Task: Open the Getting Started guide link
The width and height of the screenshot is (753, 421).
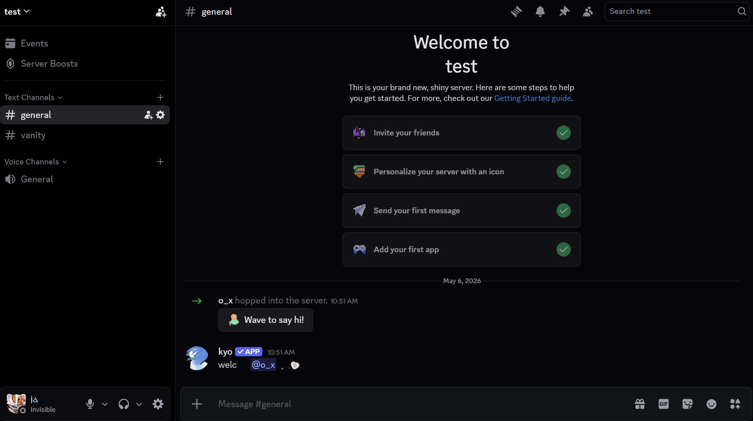Action: coord(532,98)
